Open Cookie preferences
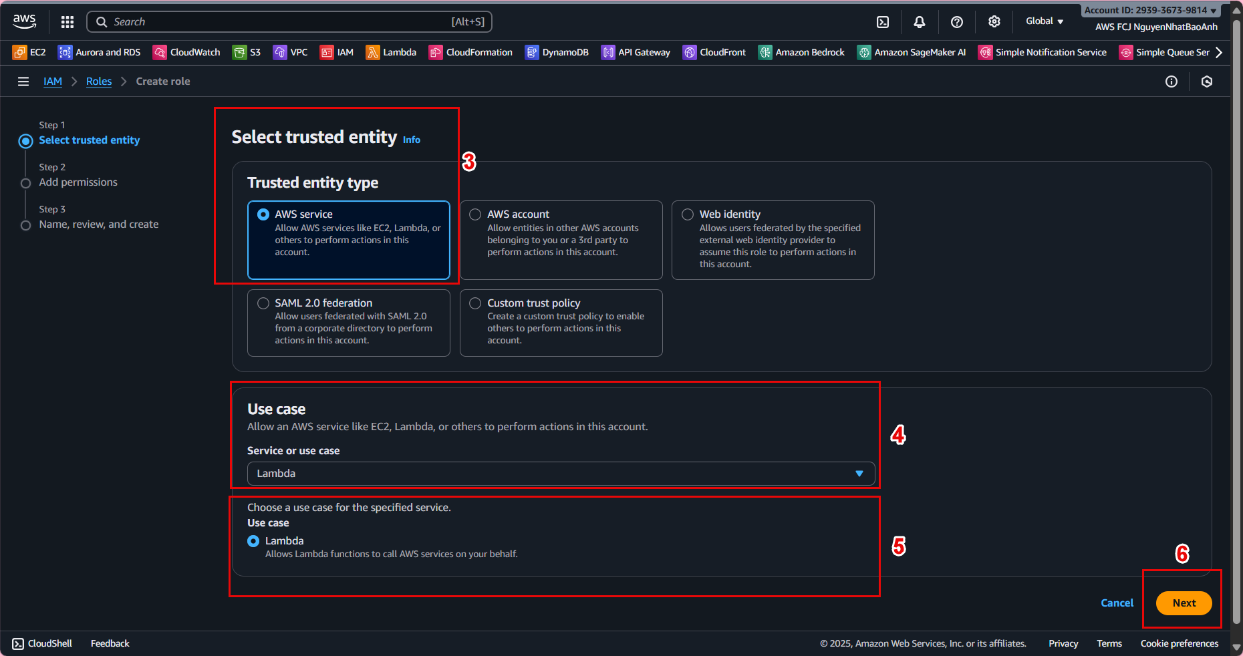Screen dimensions: 1243x656 1180,643
